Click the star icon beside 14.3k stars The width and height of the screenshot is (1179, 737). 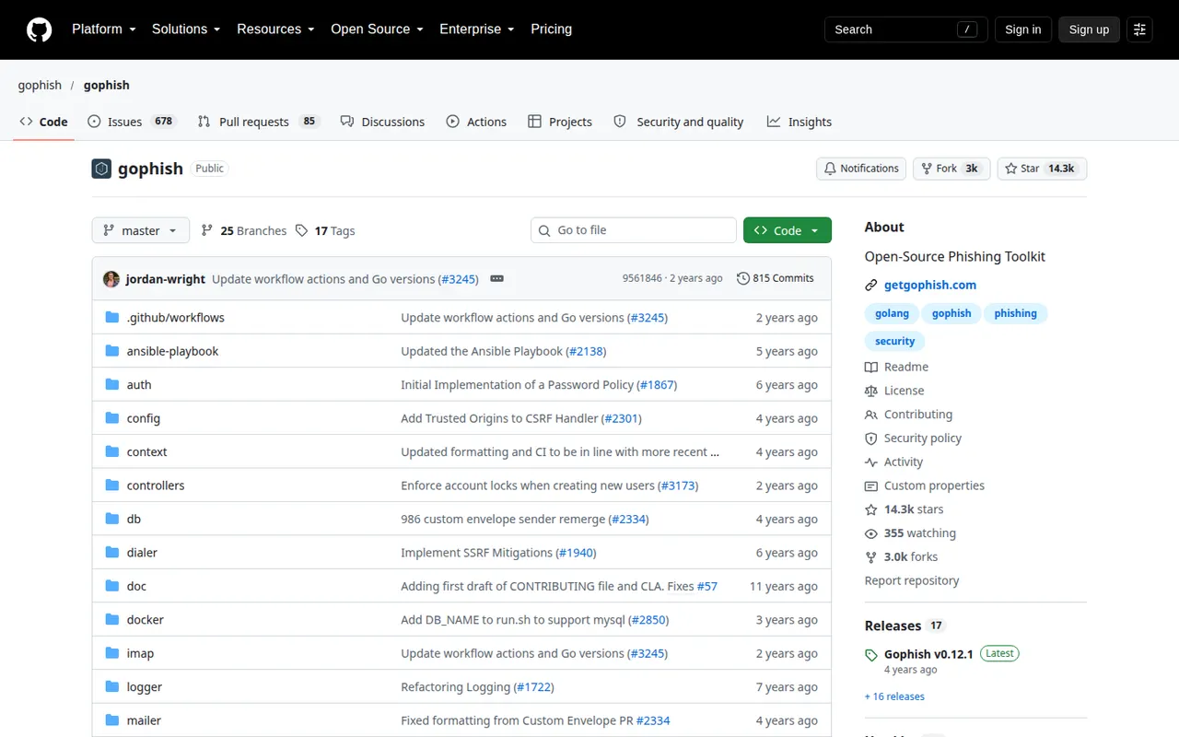(x=871, y=509)
